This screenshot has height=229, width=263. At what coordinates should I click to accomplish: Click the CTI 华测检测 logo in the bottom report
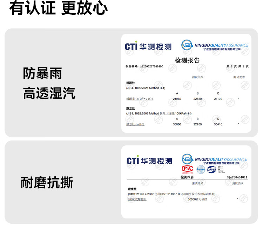pos(149,161)
